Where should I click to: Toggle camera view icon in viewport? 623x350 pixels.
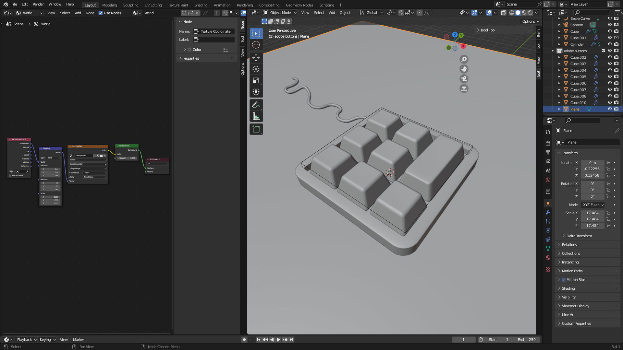point(464,79)
